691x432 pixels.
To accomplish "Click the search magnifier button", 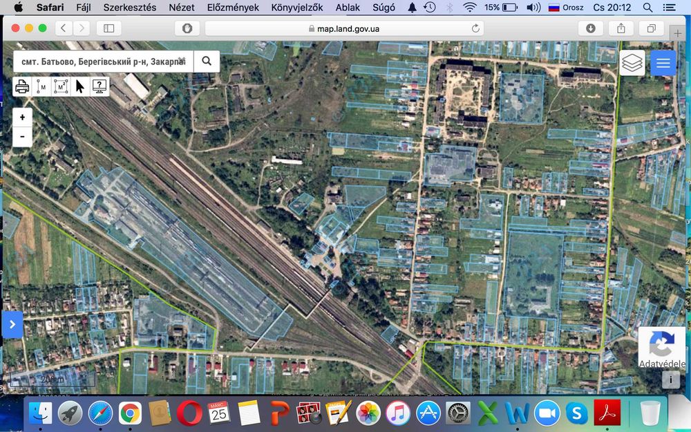I will click(x=206, y=62).
